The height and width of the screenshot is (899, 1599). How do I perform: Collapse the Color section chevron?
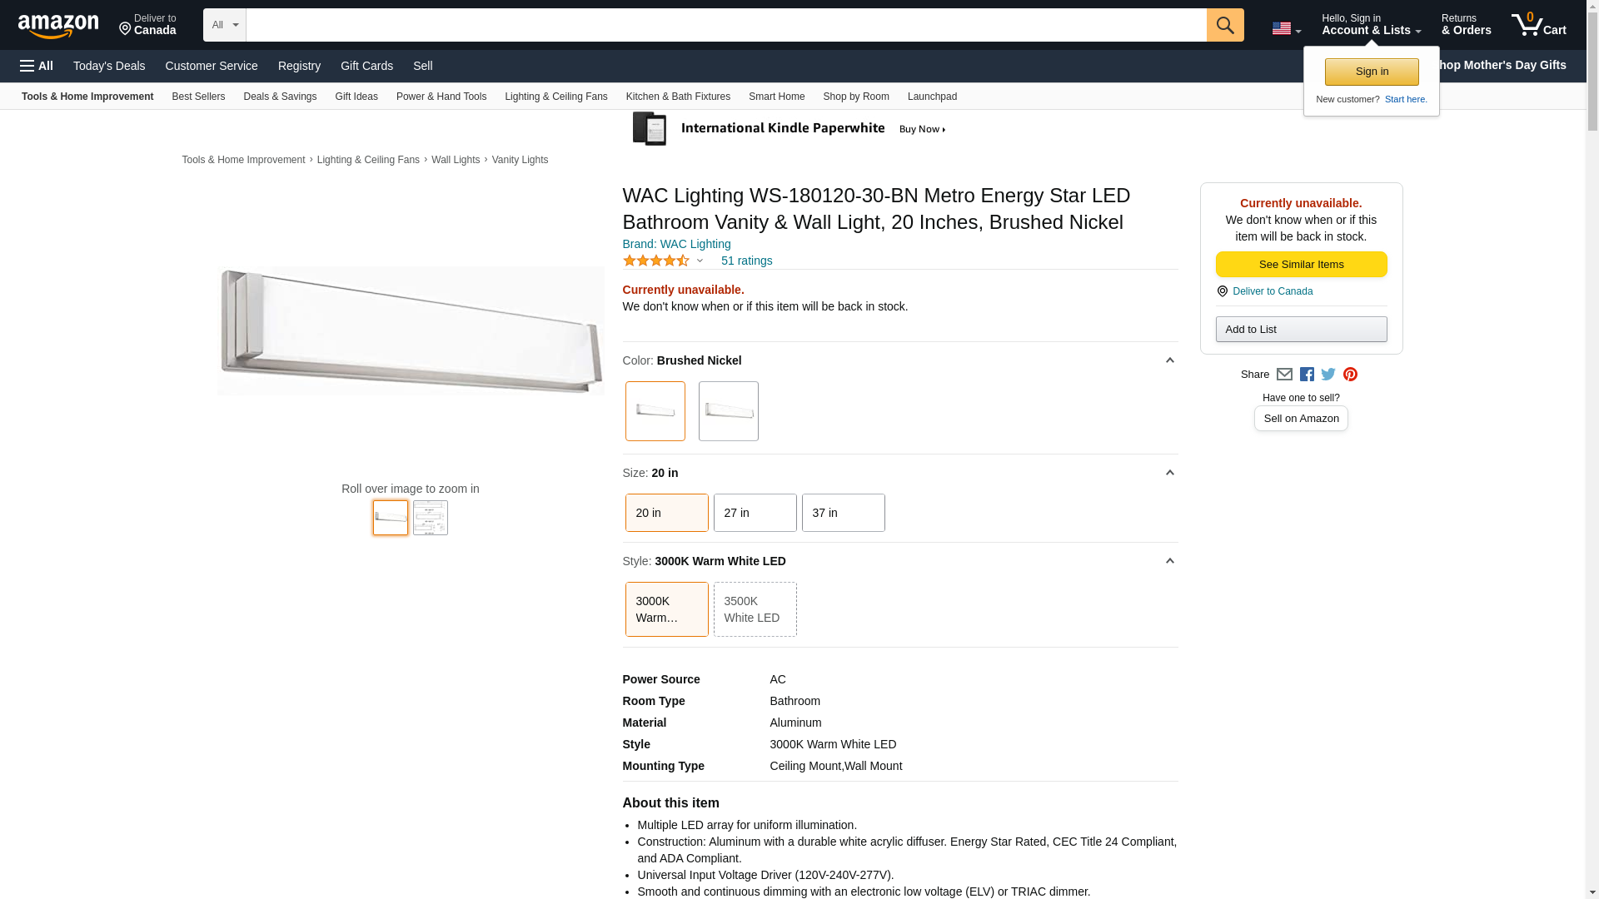1169,360
